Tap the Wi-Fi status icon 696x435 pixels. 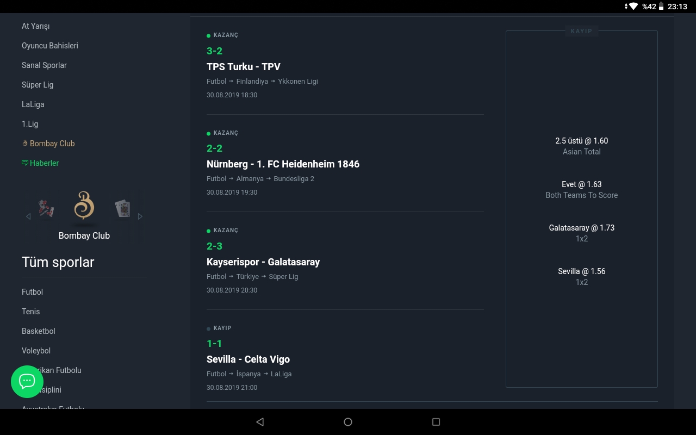[633, 7]
